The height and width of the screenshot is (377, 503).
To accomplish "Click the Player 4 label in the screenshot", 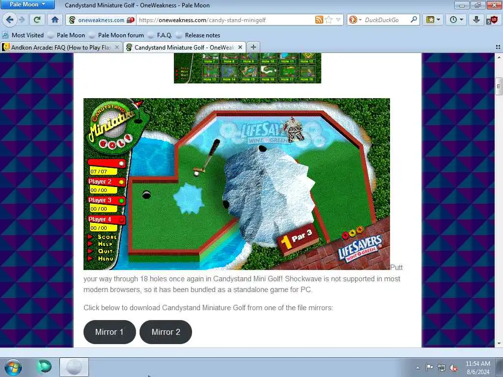I will click(100, 219).
